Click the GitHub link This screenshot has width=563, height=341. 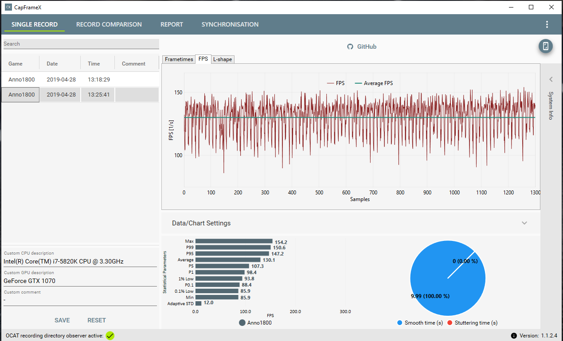(367, 46)
